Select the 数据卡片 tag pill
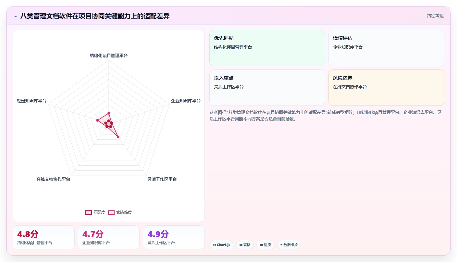This screenshot has height=262, width=457. click(289, 245)
